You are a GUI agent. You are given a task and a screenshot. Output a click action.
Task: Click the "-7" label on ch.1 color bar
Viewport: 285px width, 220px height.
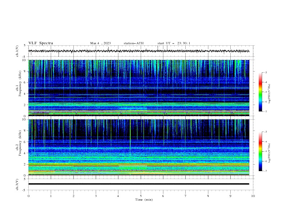point(266,111)
